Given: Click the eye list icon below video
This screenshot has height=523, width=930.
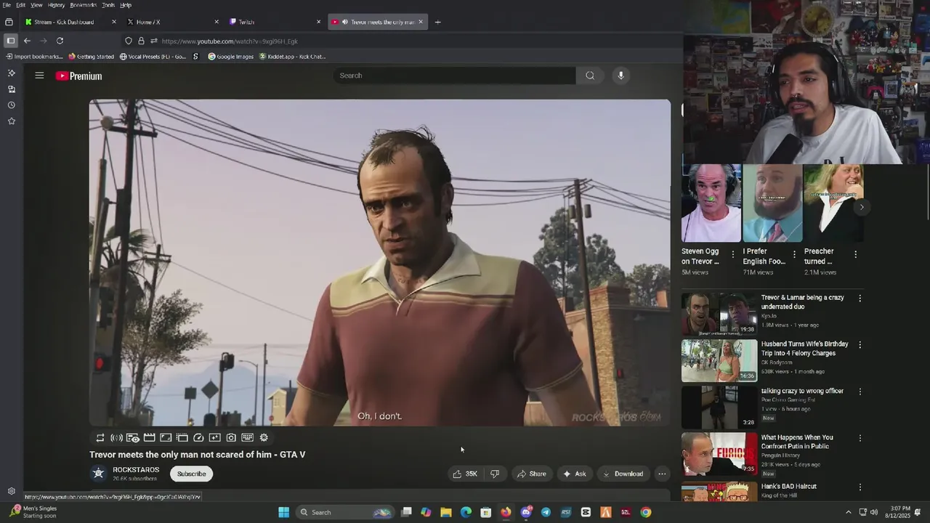Looking at the screenshot, I should pos(133,438).
